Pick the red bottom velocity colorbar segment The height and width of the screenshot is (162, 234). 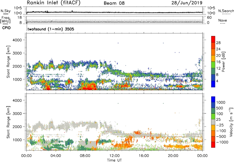pyautogui.click(x=213, y=145)
